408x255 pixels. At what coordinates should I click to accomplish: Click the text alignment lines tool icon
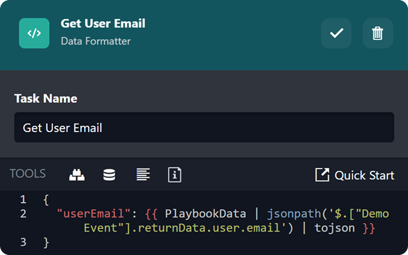coord(143,175)
